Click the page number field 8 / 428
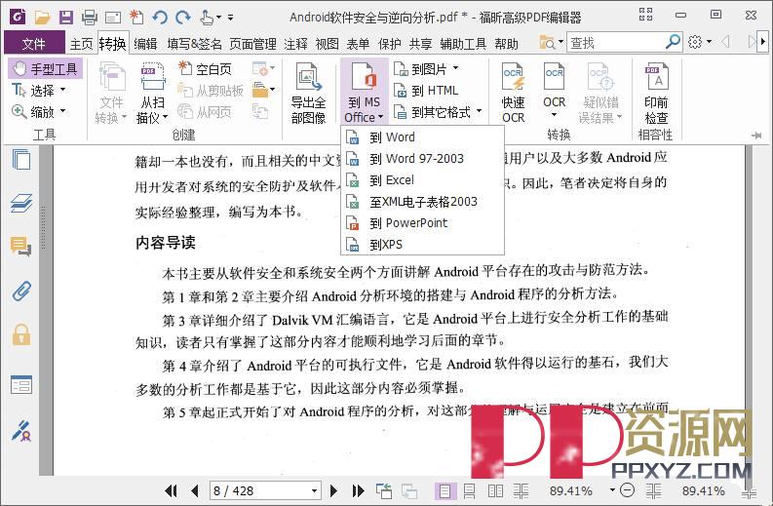 coord(265,490)
